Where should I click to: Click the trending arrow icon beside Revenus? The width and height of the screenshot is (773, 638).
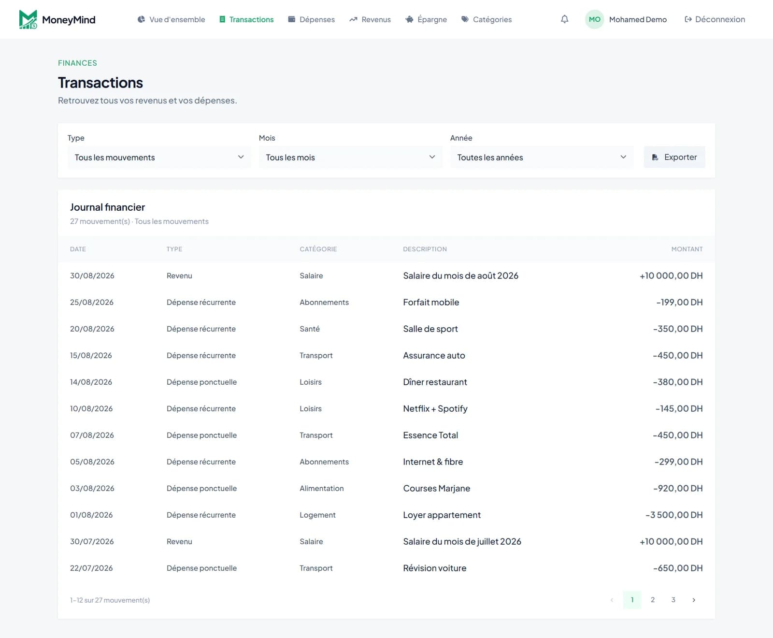pyautogui.click(x=353, y=19)
